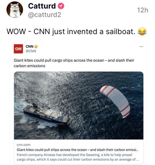The width and height of the screenshot is (155, 165).
Task: Click CNN's gold verified badge
Action: (x=36, y=47)
